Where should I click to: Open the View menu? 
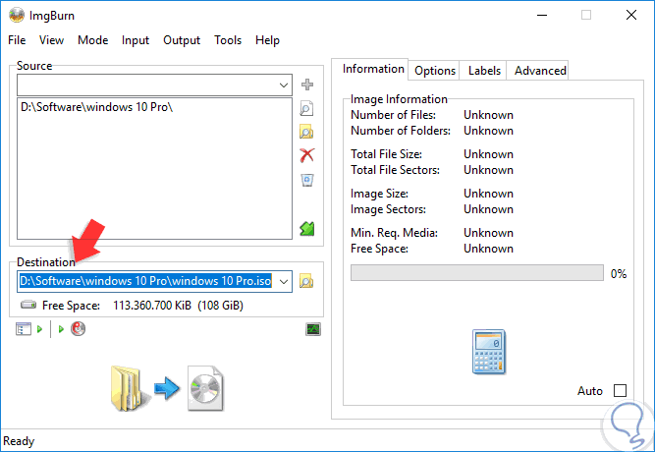tap(51, 40)
